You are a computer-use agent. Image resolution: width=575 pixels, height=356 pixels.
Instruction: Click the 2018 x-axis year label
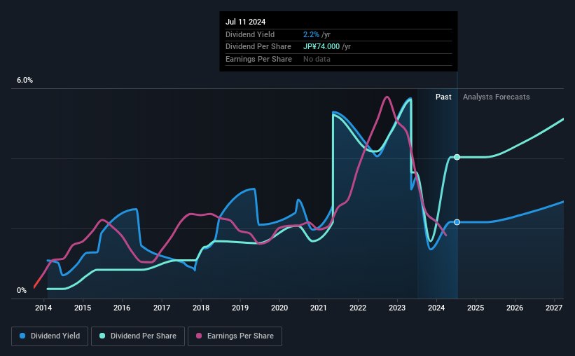(x=201, y=308)
